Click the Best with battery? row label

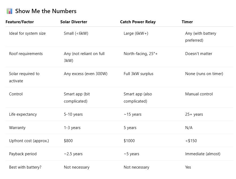(x=25, y=167)
